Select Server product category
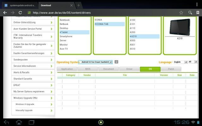Screen dimensions: 202x126 click(x=63, y=41)
